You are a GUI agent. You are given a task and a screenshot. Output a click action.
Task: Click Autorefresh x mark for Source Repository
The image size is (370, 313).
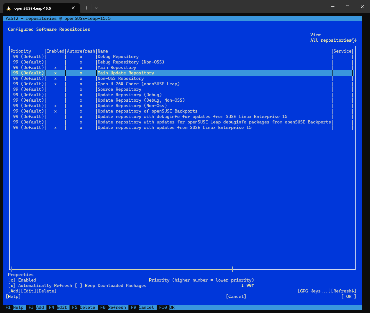tap(81, 89)
